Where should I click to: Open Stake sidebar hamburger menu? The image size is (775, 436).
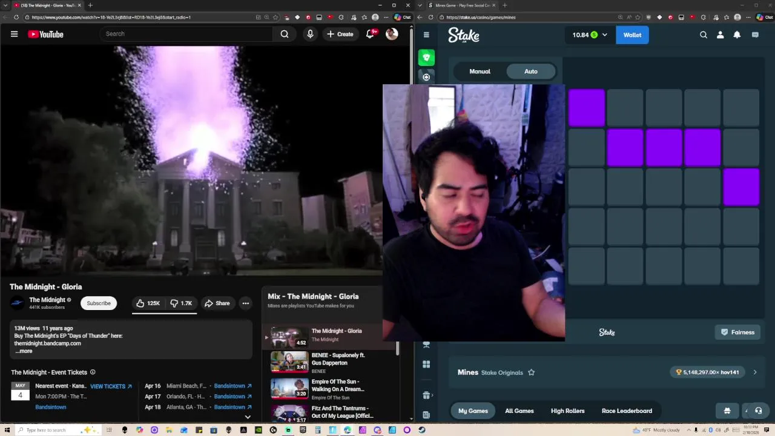[x=426, y=35]
